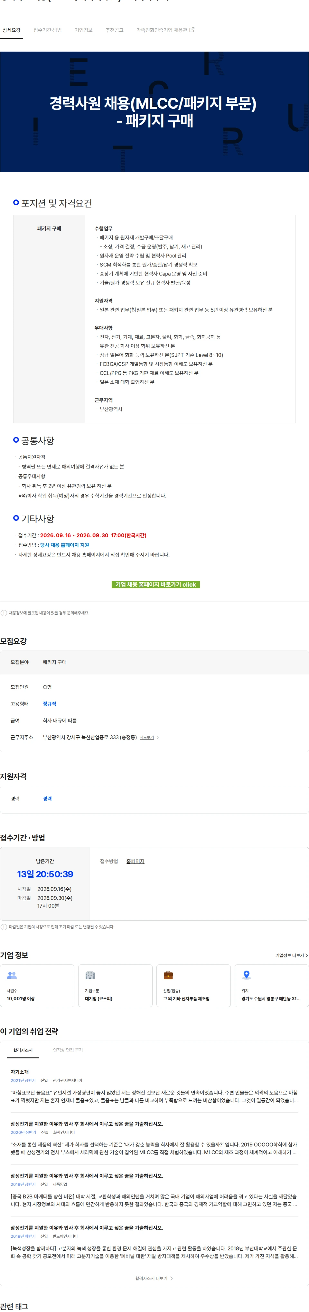Viewport: 309px width, 1312px height.
Task: Click the 대기업 (코스피) company type card
Action: click(115, 985)
